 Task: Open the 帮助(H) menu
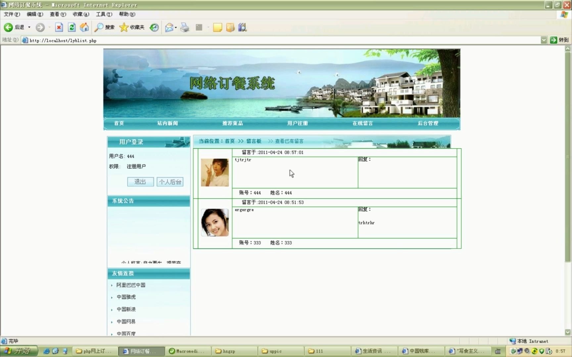pyautogui.click(x=127, y=14)
